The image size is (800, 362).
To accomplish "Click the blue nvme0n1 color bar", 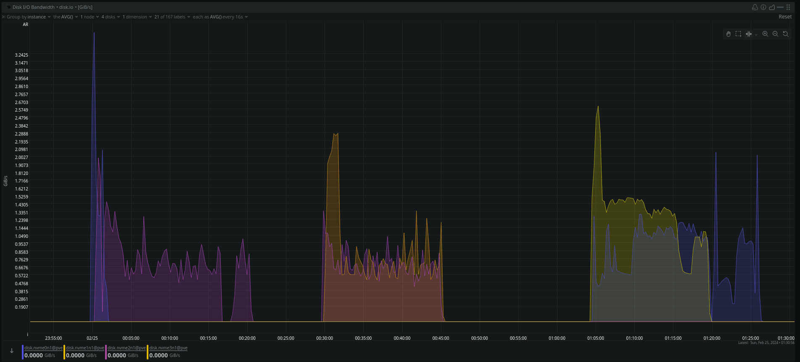I will [23, 352].
